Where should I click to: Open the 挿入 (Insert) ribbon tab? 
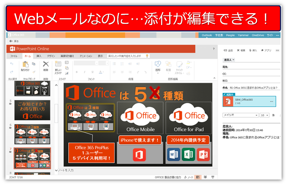(x=39, y=56)
